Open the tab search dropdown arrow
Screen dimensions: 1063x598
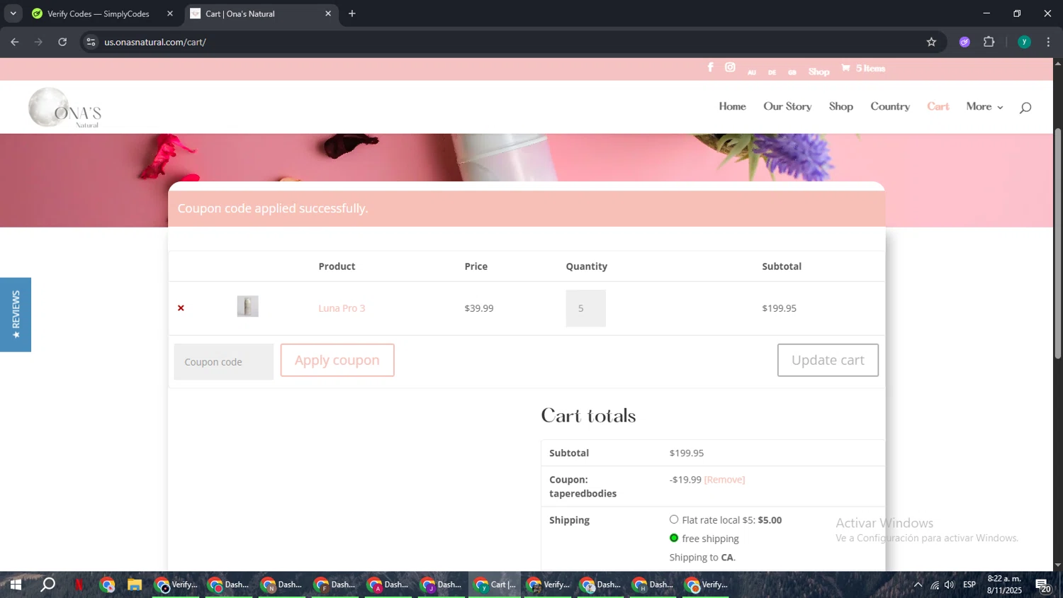(x=13, y=13)
